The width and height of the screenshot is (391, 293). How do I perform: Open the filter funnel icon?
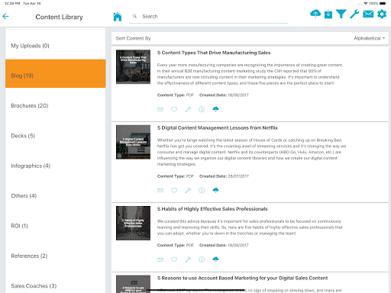pos(341,14)
